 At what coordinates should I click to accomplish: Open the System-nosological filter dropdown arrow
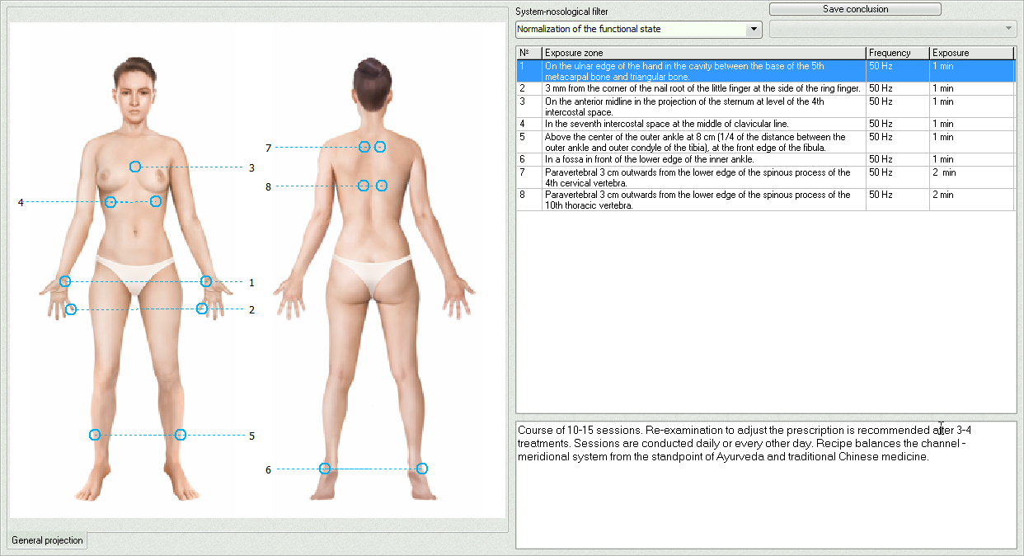click(x=754, y=29)
